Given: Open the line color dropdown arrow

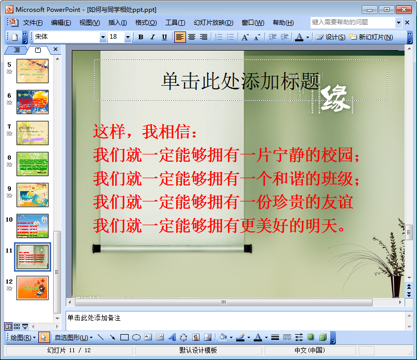Looking at the screenshot, I should tap(249, 338).
